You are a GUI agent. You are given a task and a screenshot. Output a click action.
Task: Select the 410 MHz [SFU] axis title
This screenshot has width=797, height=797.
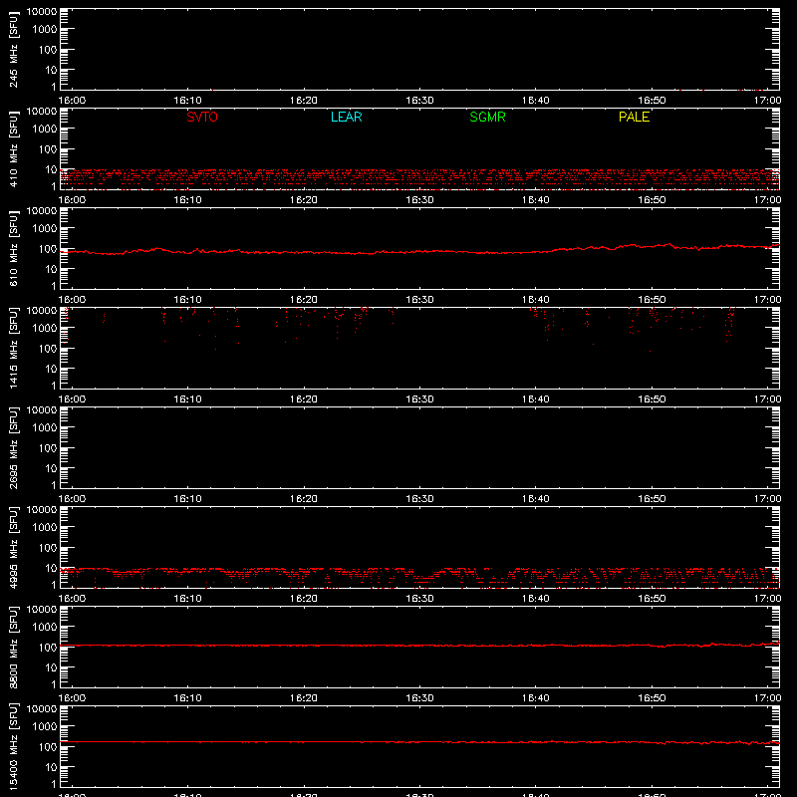click(13, 148)
